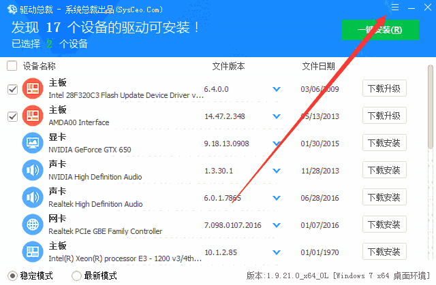This screenshot has width=436, height=285.
Task: Click motherboard icon for AMDA00 Interface
Action: 33,116
